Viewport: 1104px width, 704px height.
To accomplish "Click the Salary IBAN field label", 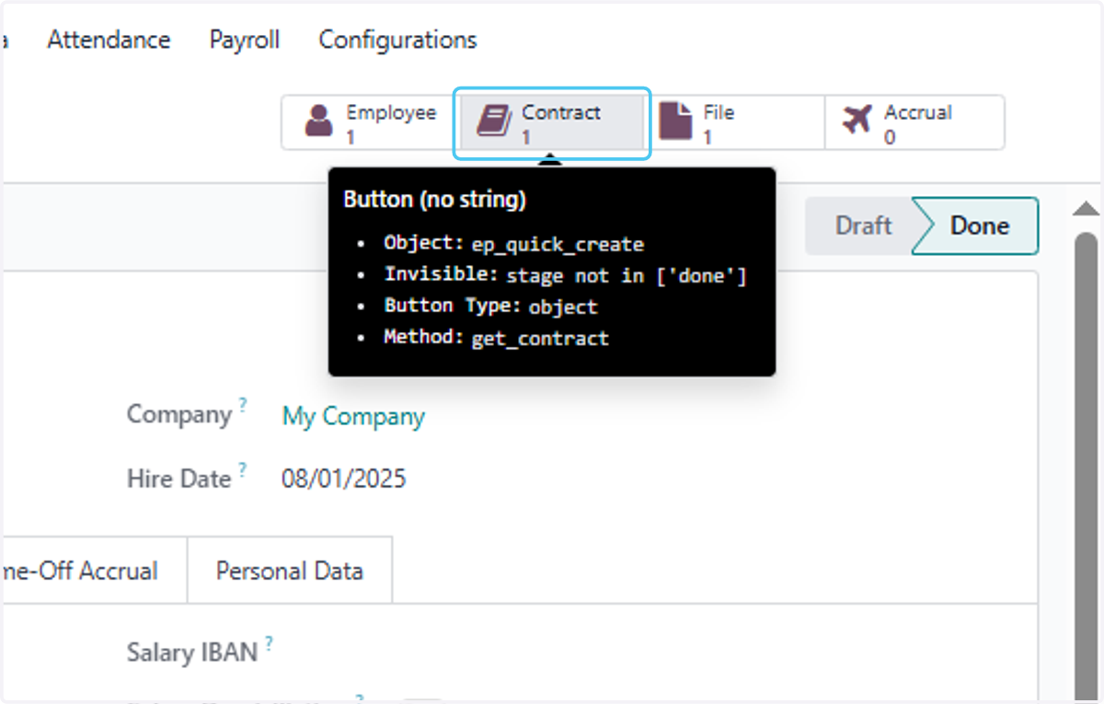I will pyautogui.click(x=192, y=652).
